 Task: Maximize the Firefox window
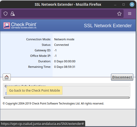[124, 4]
